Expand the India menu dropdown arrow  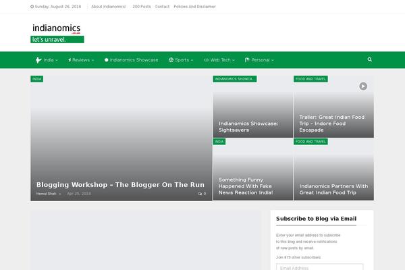click(57, 60)
